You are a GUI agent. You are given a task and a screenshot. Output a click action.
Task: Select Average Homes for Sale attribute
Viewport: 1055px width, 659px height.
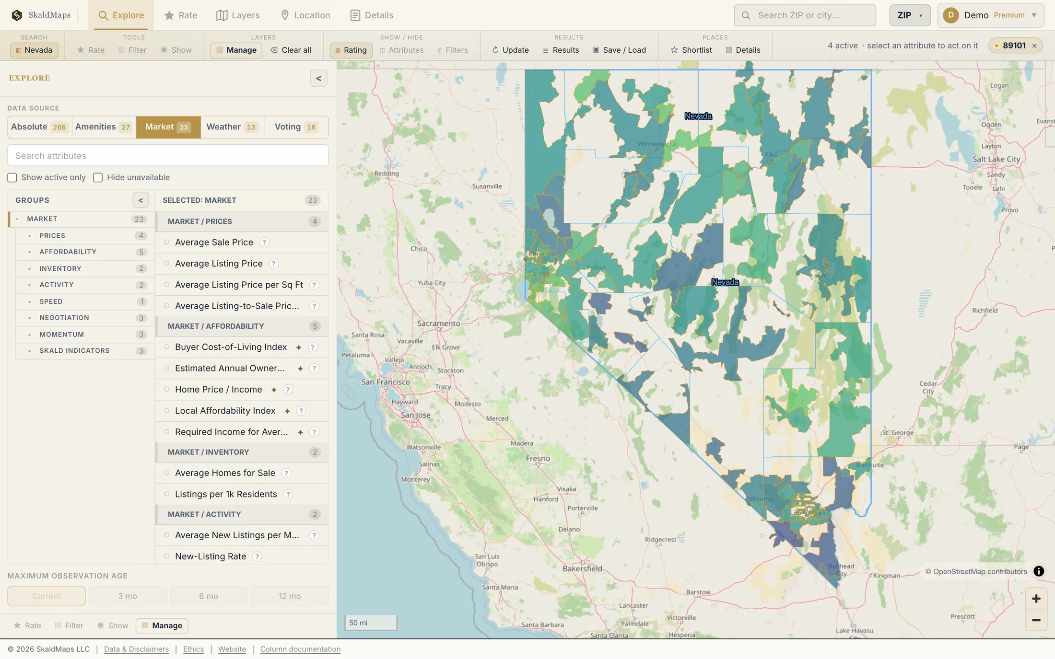coord(242,473)
